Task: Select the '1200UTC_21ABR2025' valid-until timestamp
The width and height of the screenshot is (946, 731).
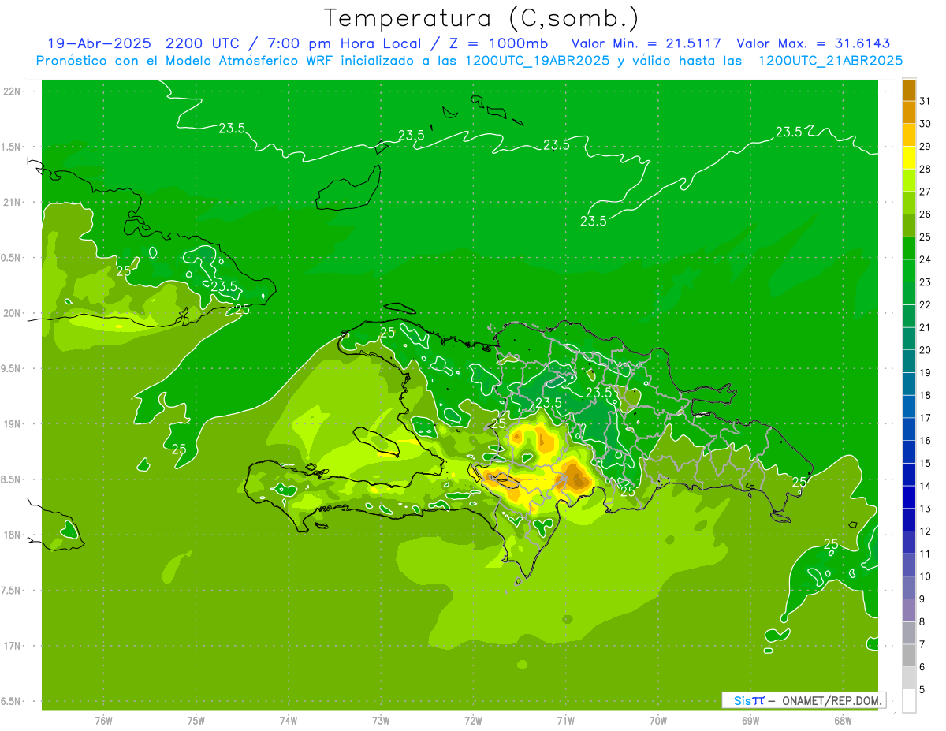Action: (x=829, y=60)
